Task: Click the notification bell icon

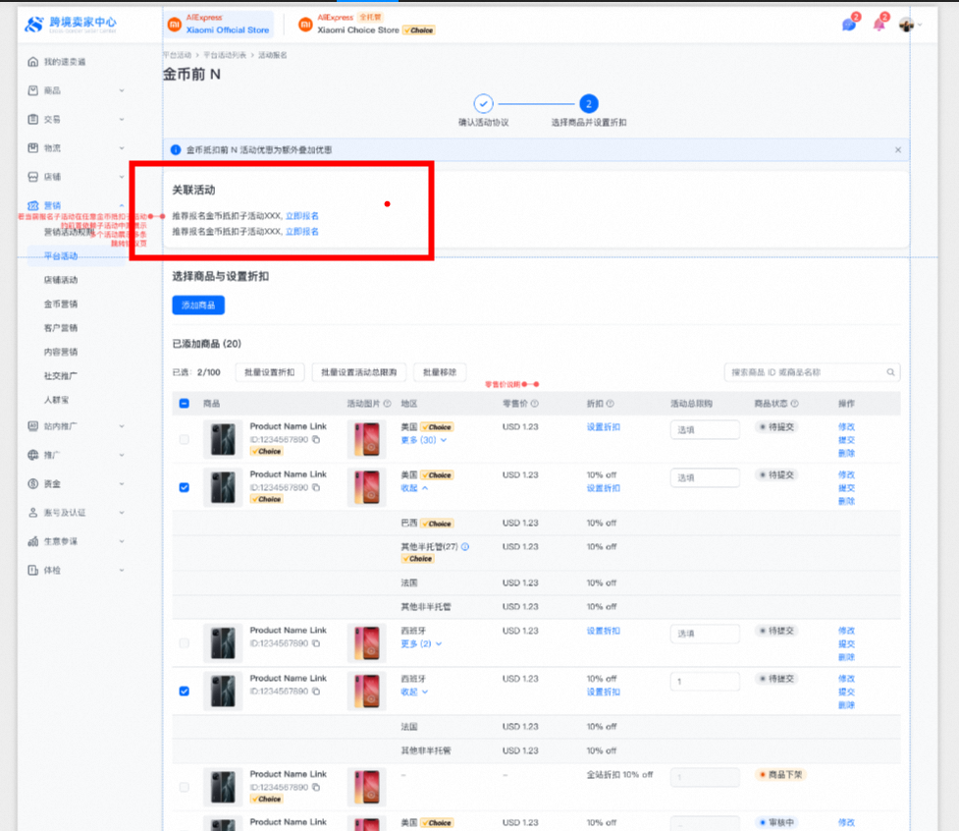Action: pyautogui.click(x=879, y=25)
